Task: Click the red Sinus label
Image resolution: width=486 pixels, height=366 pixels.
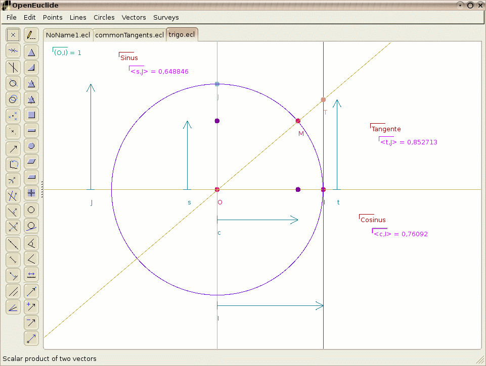Action: coord(129,58)
